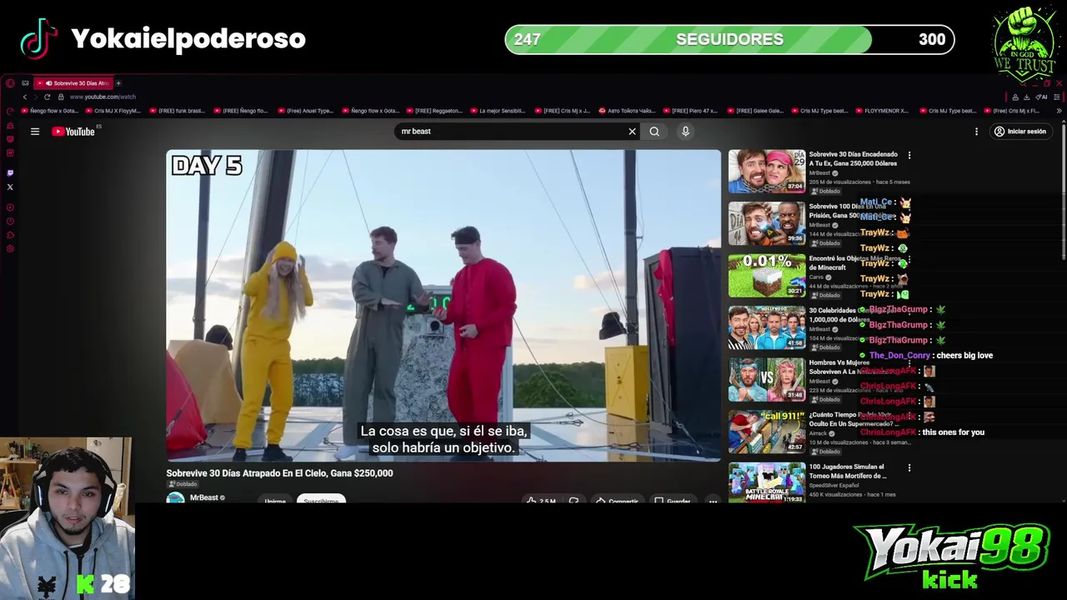Clear the 'mr beast' search text

coord(632,132)
